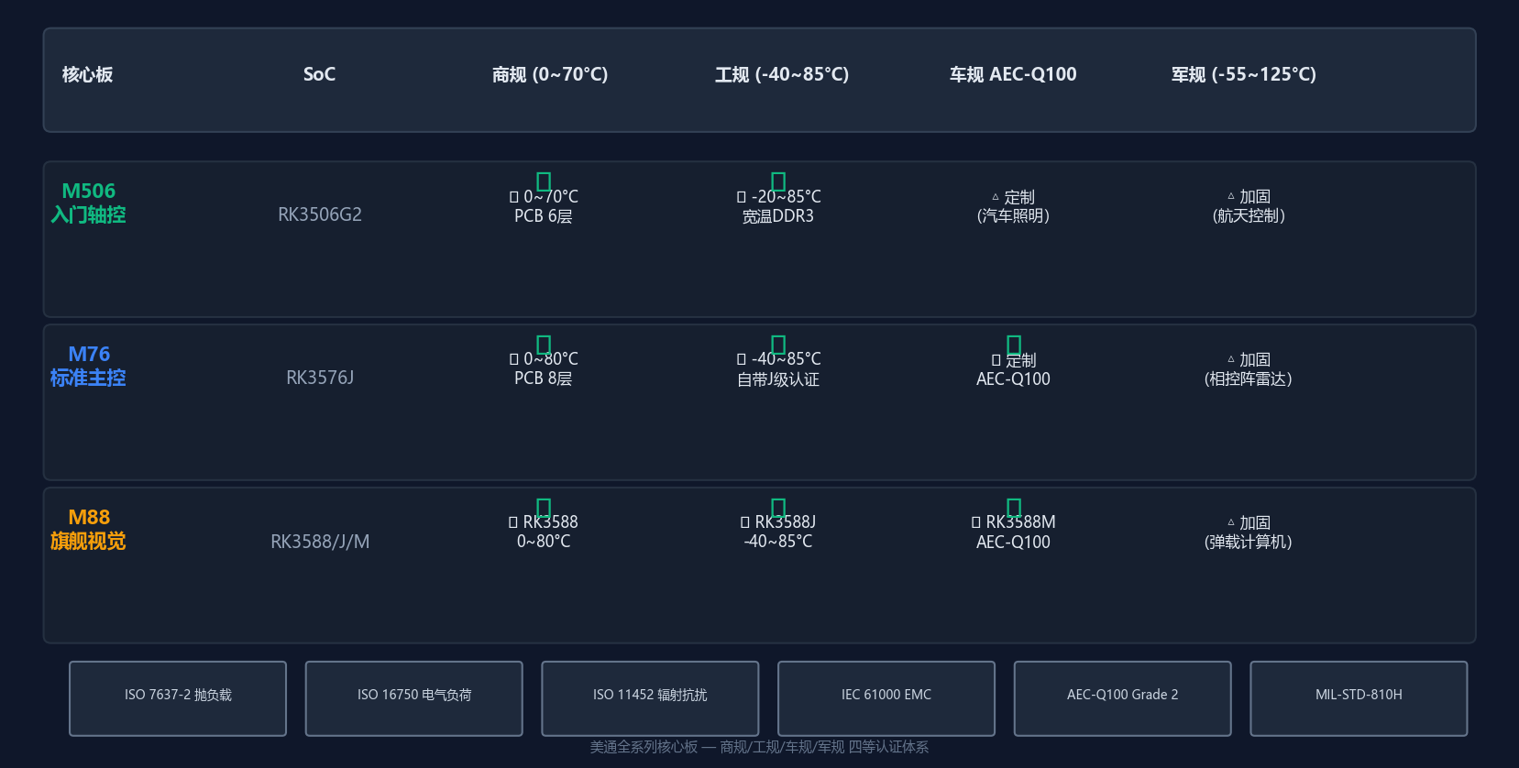Click the "核心板" column header
This screenshot has height=768, width=1519.
88,74
